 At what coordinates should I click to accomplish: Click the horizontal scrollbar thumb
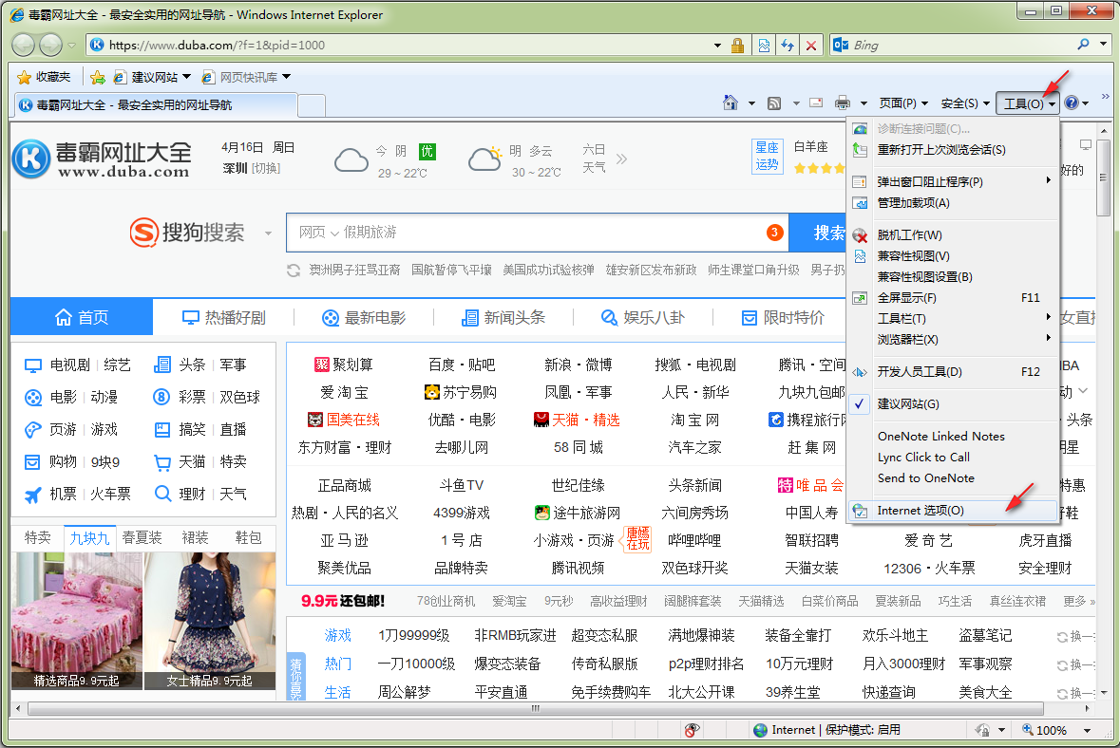coord(535,709)
